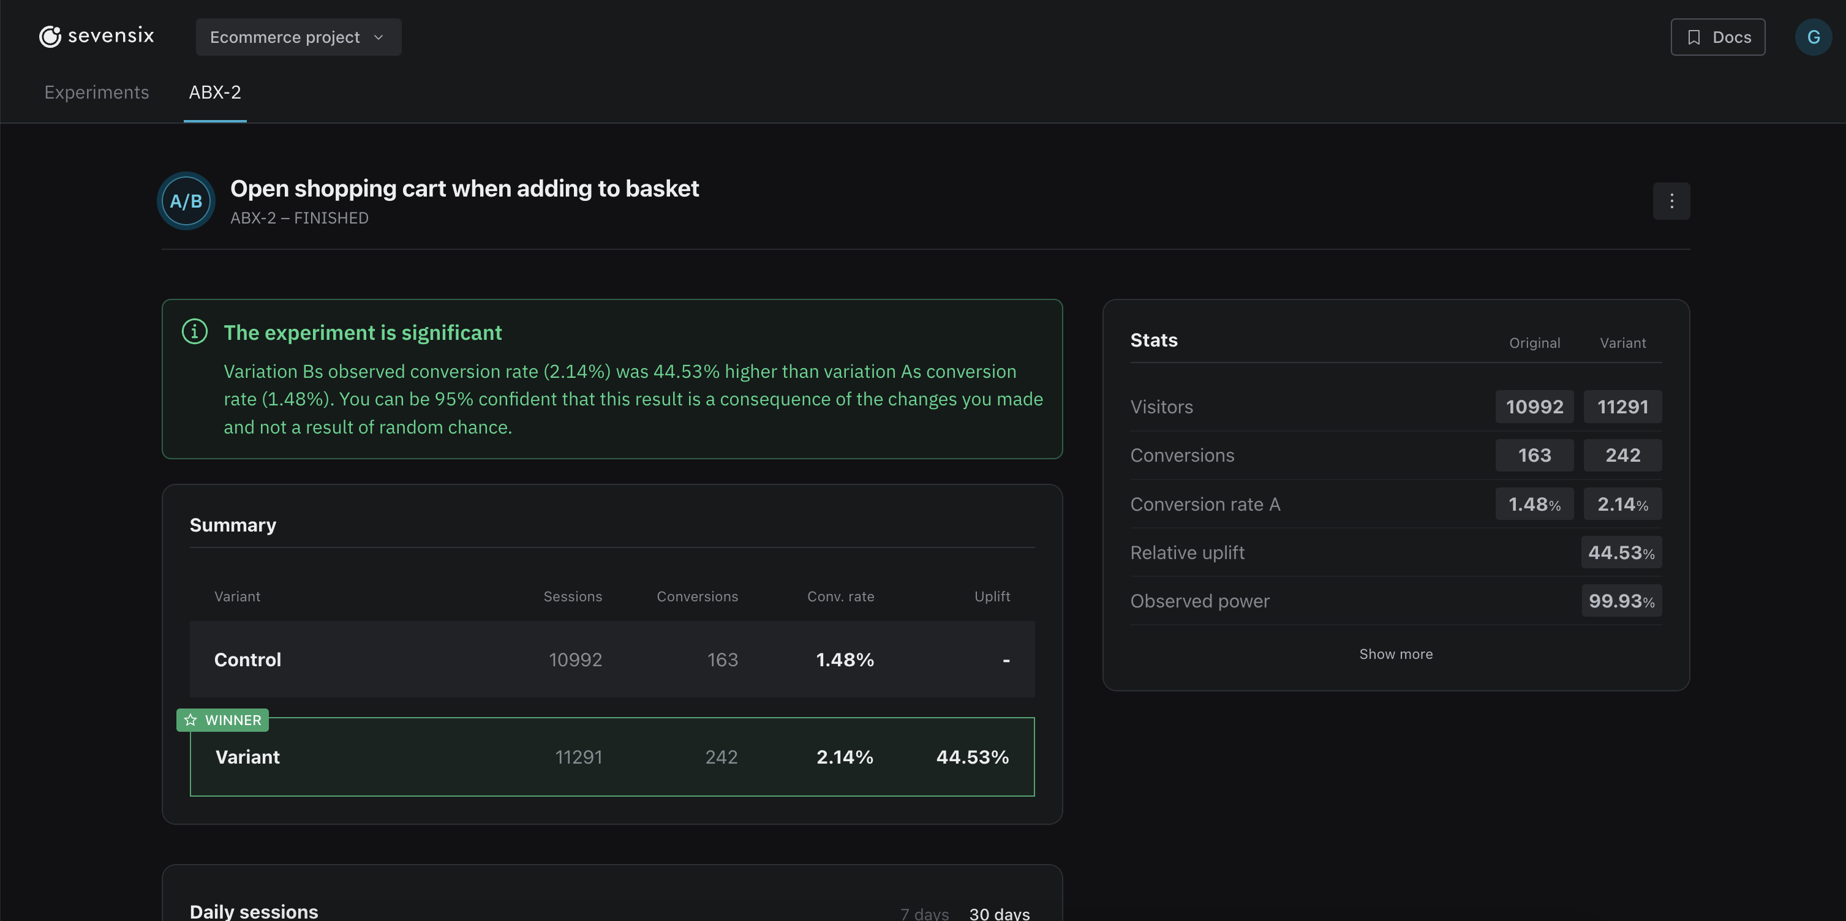Click the Conversions column header in Summary
The image size is (1846, 921).
coord(697,596)
